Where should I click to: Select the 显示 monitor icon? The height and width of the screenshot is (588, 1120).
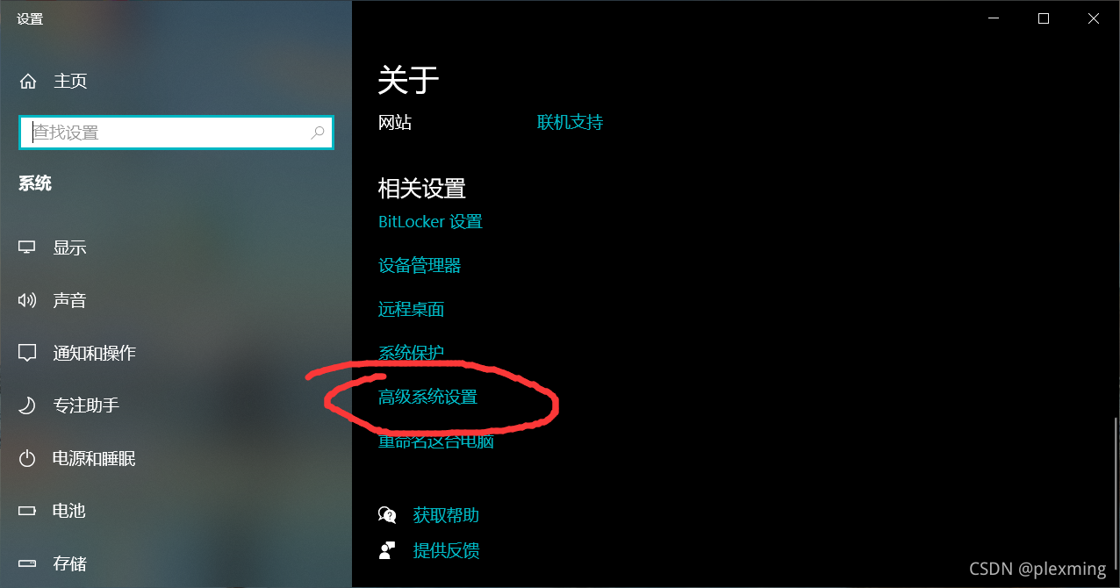27,247
